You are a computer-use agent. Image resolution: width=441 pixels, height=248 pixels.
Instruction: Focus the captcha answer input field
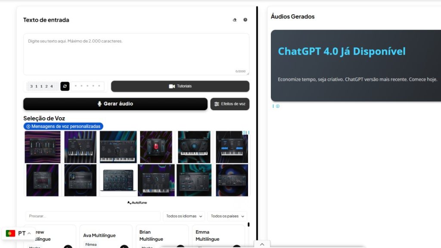click(88, 87)
